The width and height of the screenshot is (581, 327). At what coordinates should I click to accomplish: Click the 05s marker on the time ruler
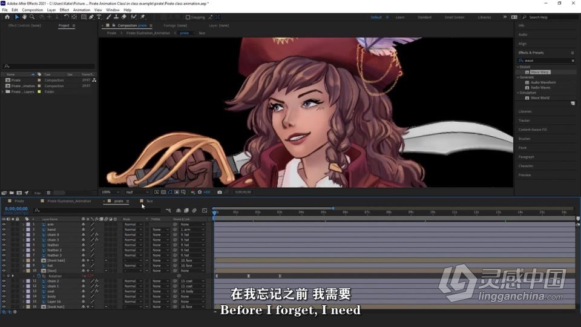coord(323,212)
